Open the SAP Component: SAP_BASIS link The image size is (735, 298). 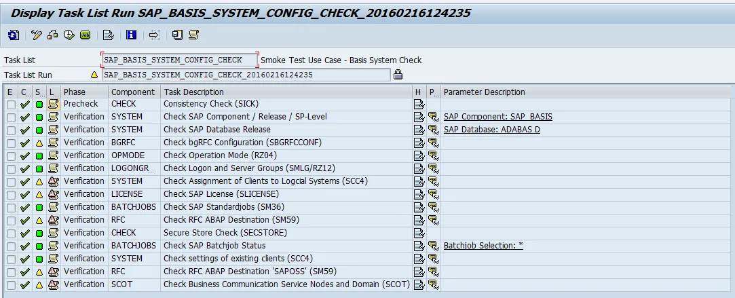[497, 117]
